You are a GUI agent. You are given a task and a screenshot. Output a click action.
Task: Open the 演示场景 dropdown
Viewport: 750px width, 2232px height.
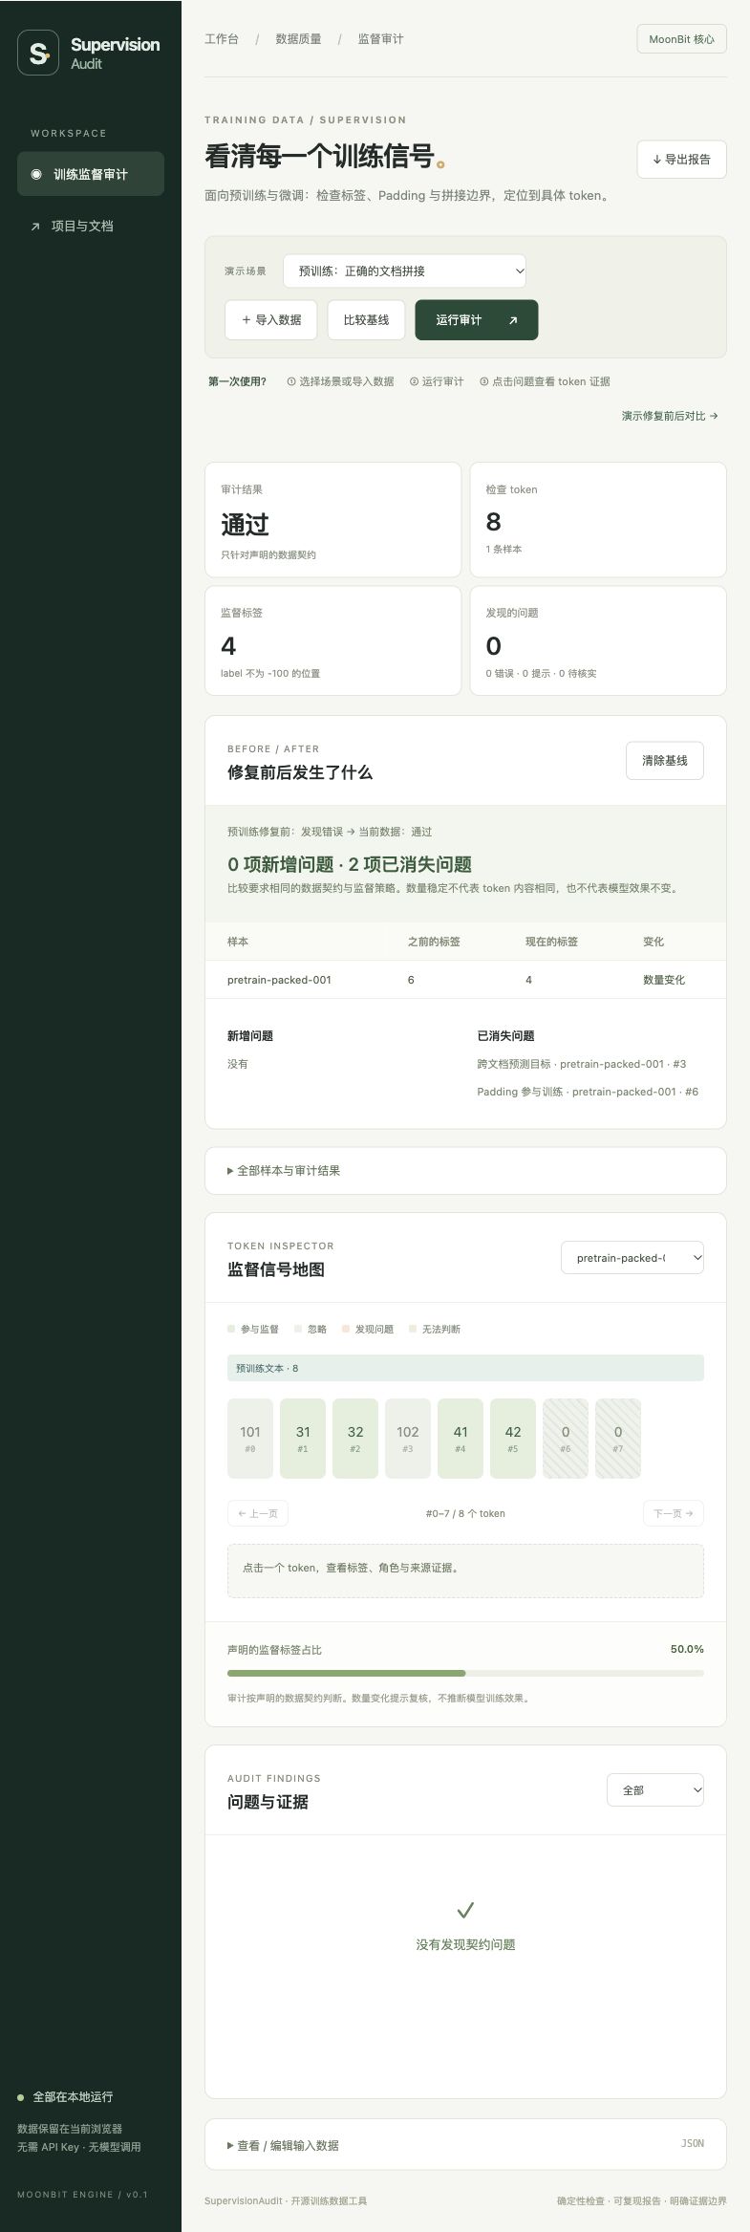coord(404,271)
